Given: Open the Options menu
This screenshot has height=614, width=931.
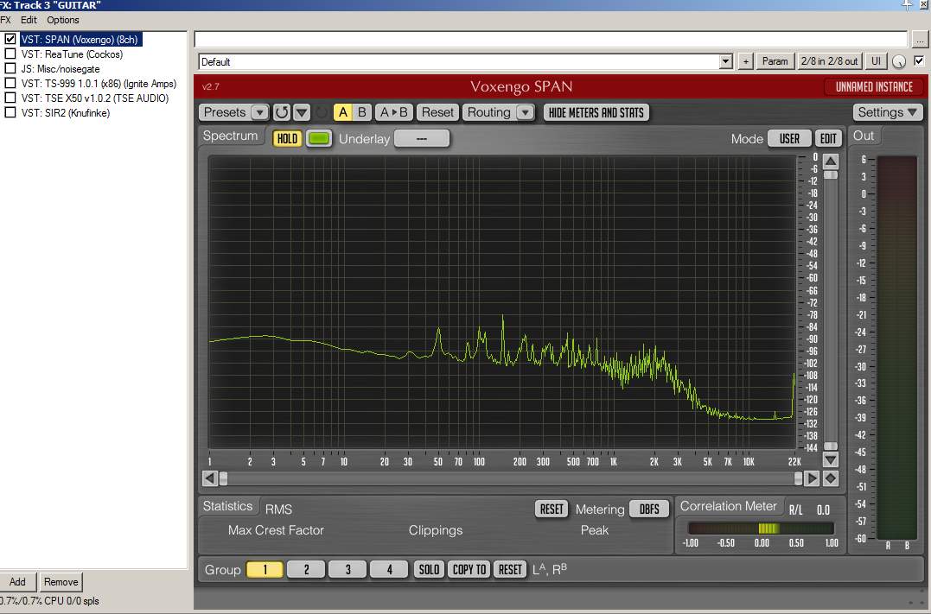Looking at the screenshot, I should [x=62, y=20].
